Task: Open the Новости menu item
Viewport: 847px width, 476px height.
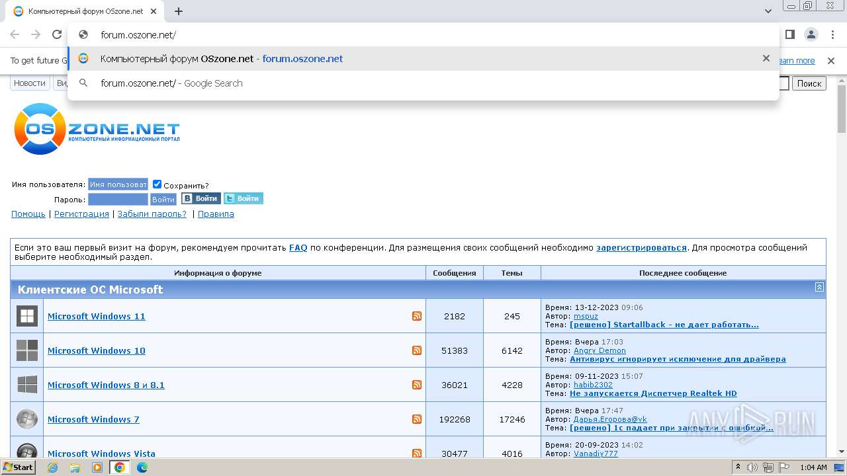Action: (30, 83)
